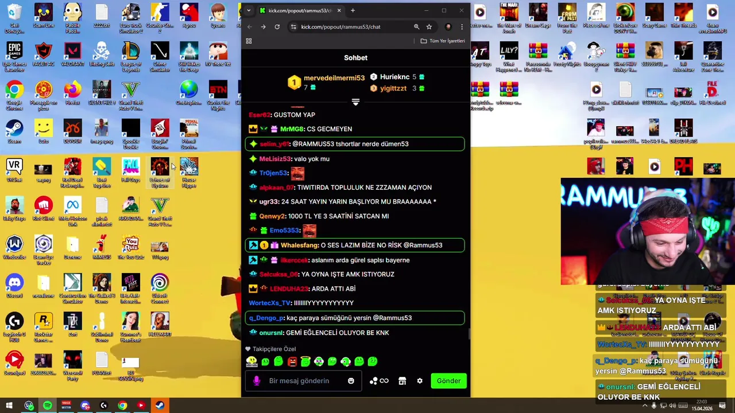Reload the Kick chat page

point(277,26)
